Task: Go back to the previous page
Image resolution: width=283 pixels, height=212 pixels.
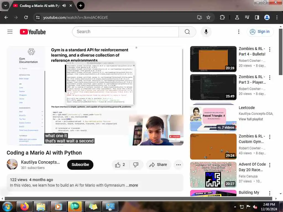Action: pyautogui.click(x=6, y=17)
